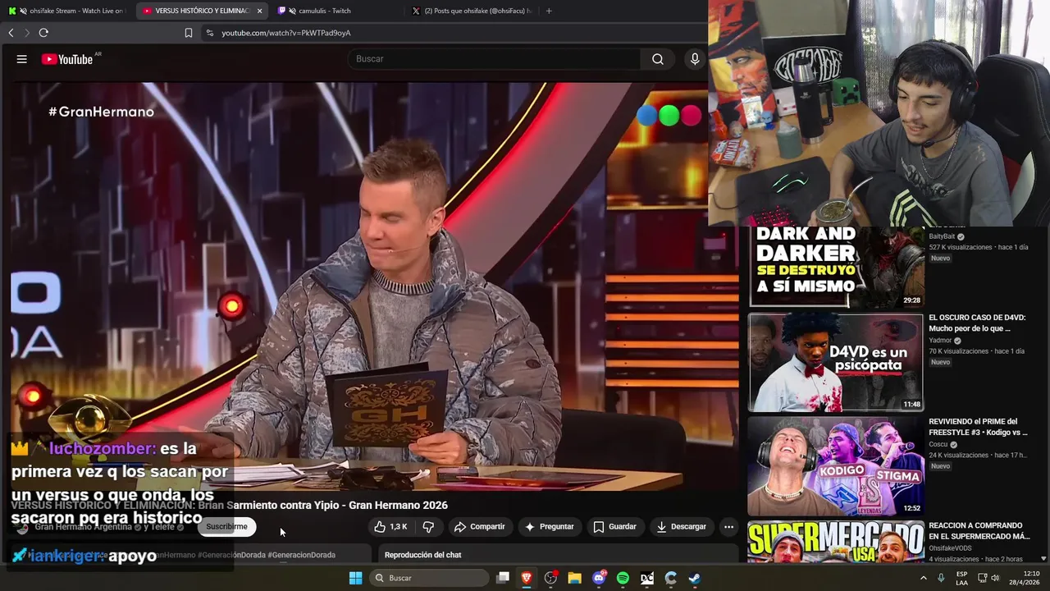Open network settings tray icon
Image resolution: width=1050 pixels, height=591 pixels.
pos(981,578)
